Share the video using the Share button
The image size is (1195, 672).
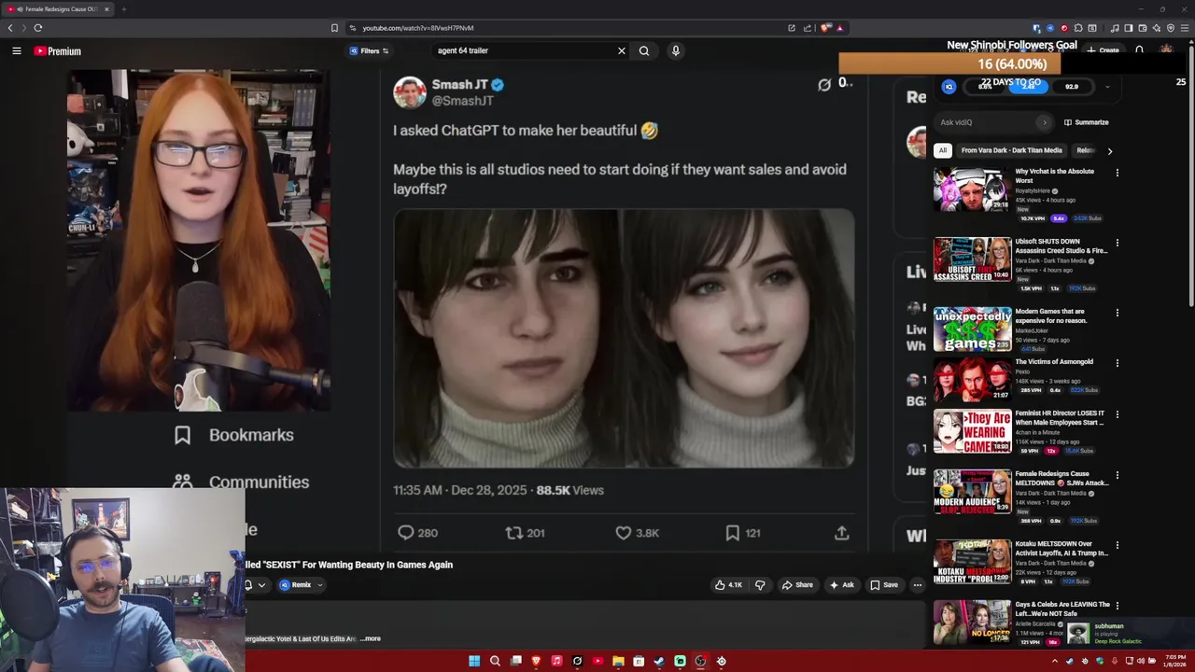[x=797, y=585]
